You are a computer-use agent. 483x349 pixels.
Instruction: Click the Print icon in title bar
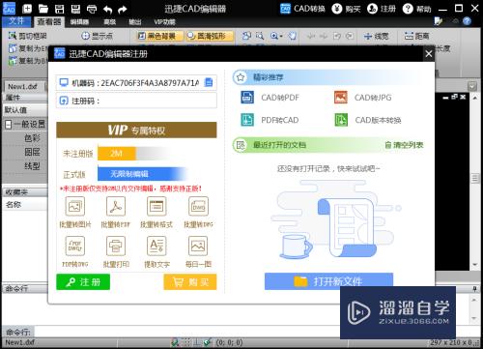click(x=92, y=9)
